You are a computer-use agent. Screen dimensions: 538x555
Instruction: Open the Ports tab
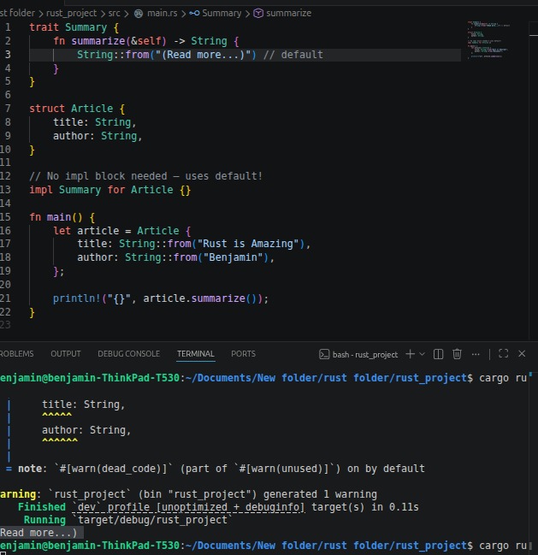tap(243, 354)
